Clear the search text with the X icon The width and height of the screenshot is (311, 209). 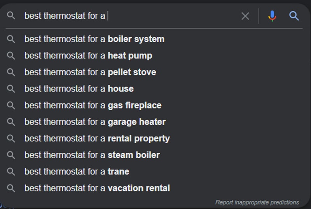click(245, 16)
